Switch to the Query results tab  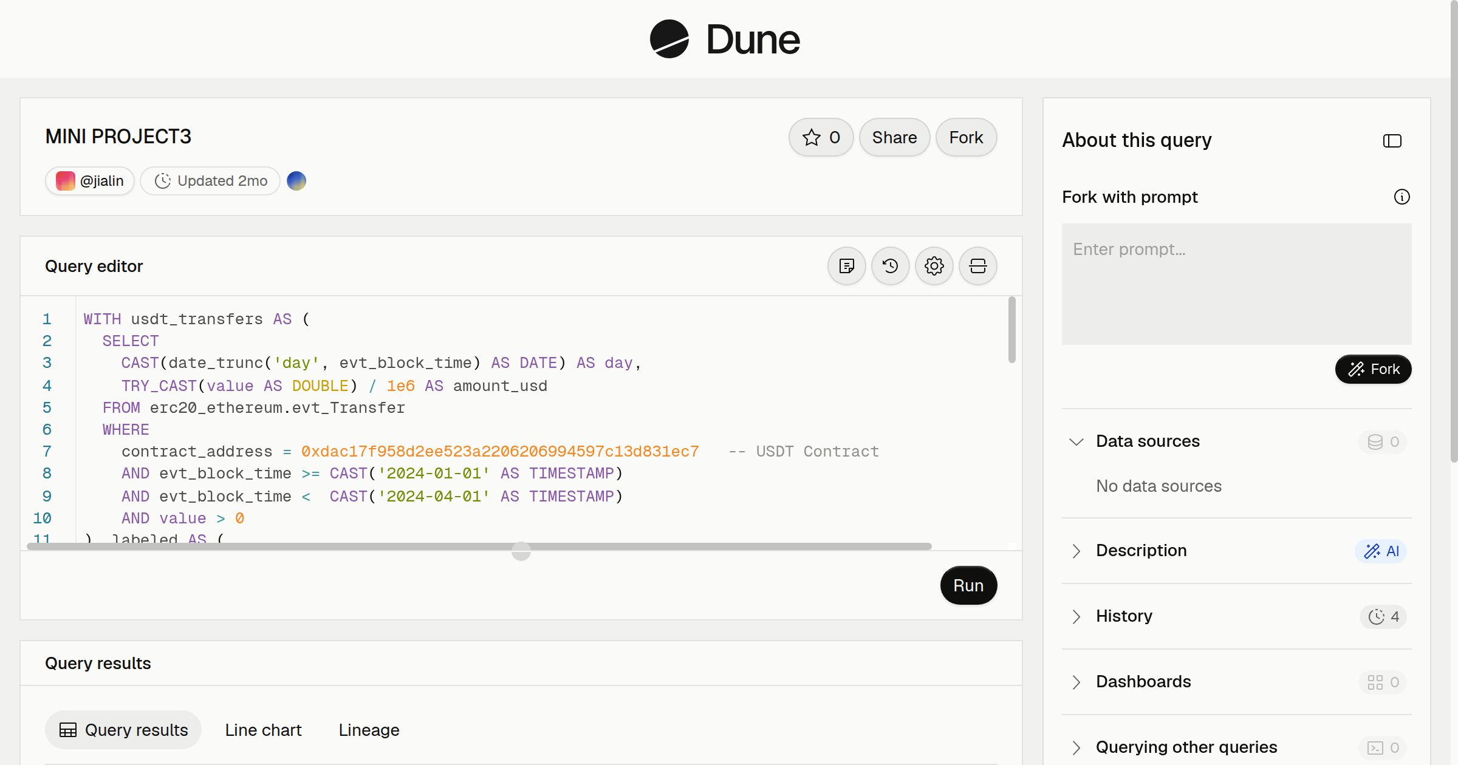[x=123, y=730]
